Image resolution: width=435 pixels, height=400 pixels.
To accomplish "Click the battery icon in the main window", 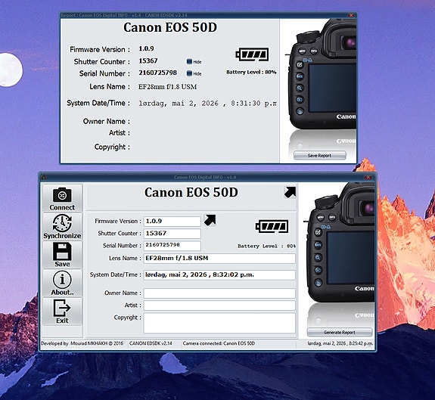I will coord(272,227).
